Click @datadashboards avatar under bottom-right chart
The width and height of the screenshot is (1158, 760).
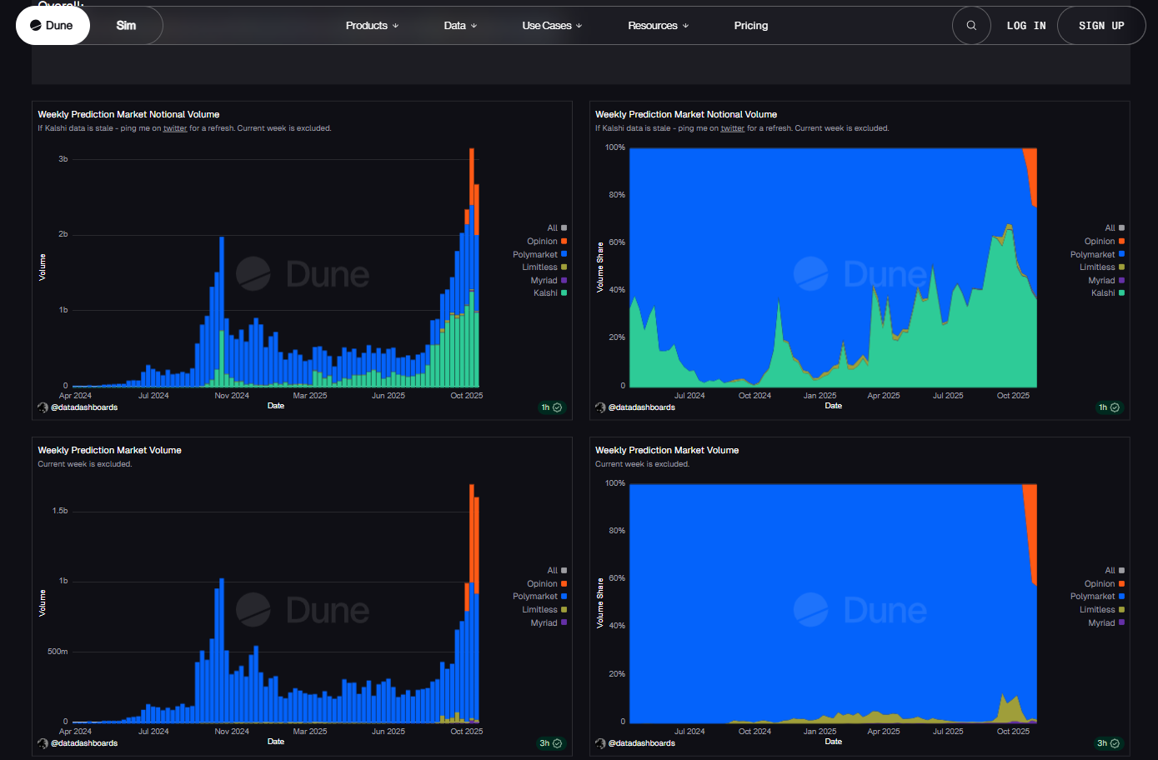600,743
